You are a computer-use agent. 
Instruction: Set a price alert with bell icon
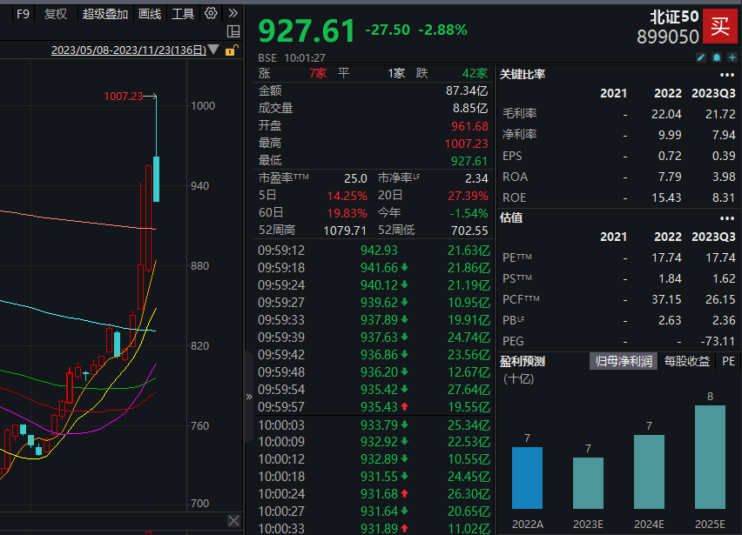point(717,57)
